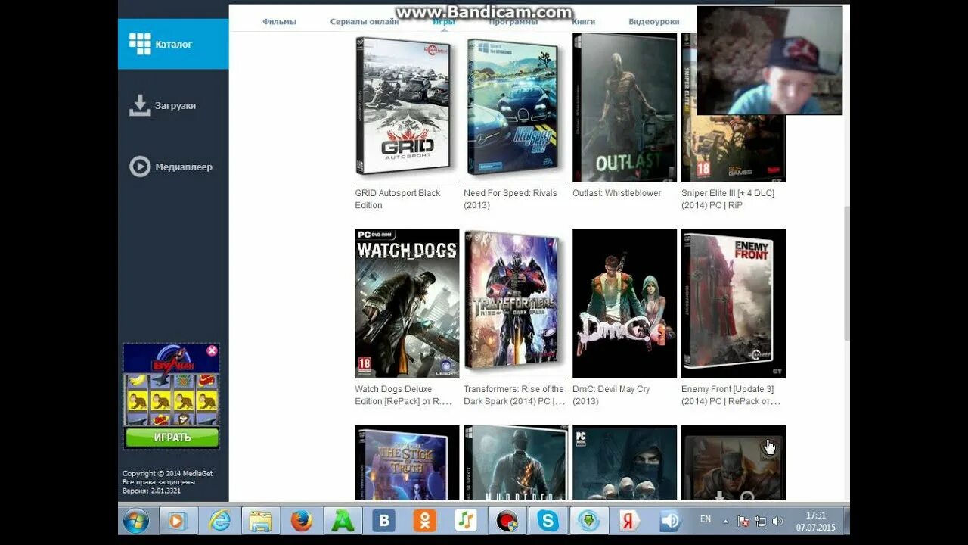Switch to the Bandicam recorder in taskbar

(x=506, y=521)
